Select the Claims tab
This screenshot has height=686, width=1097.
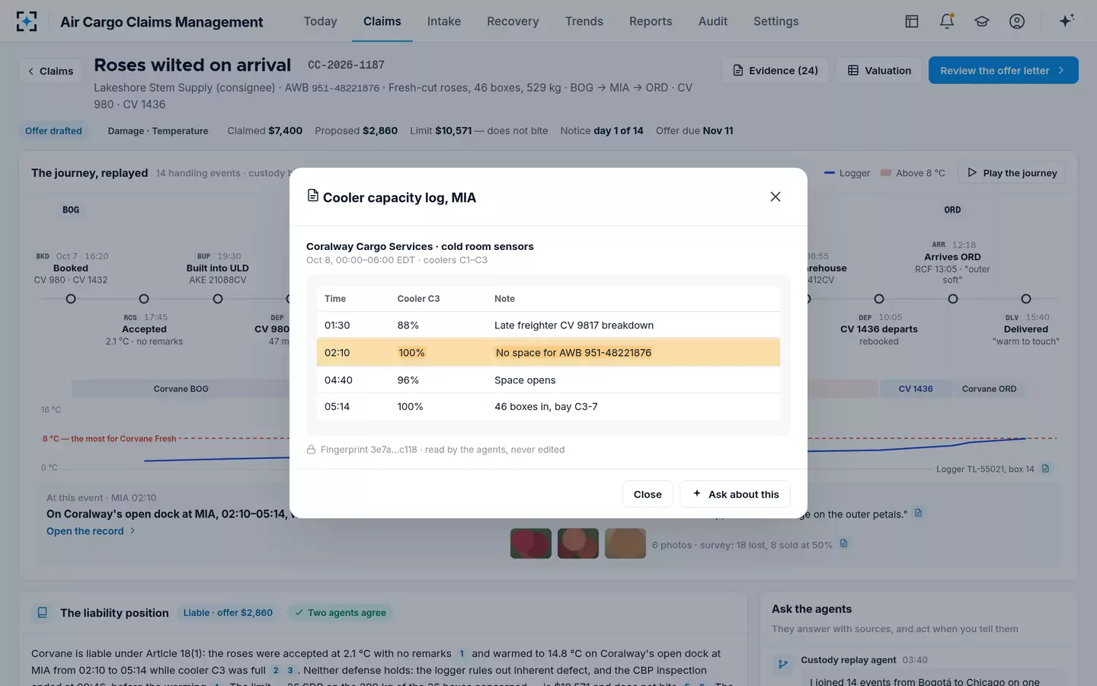pos(382,21)
